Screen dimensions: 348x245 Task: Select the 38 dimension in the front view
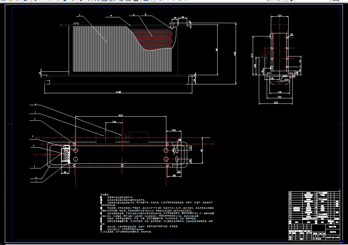175,18
